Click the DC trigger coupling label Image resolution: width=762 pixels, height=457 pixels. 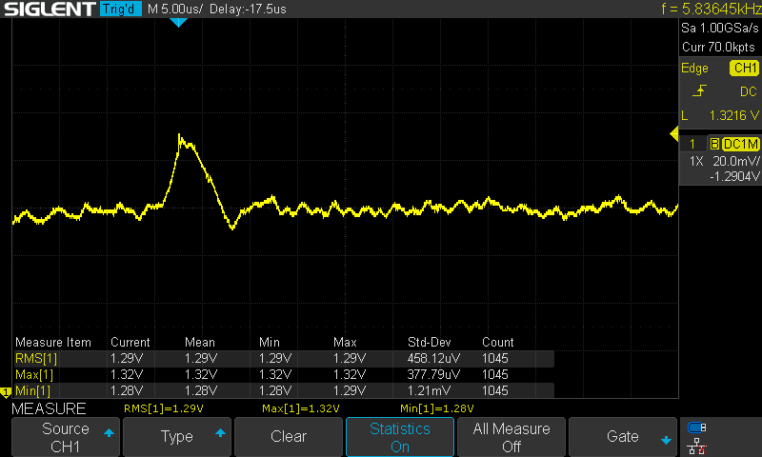[749, 91]
